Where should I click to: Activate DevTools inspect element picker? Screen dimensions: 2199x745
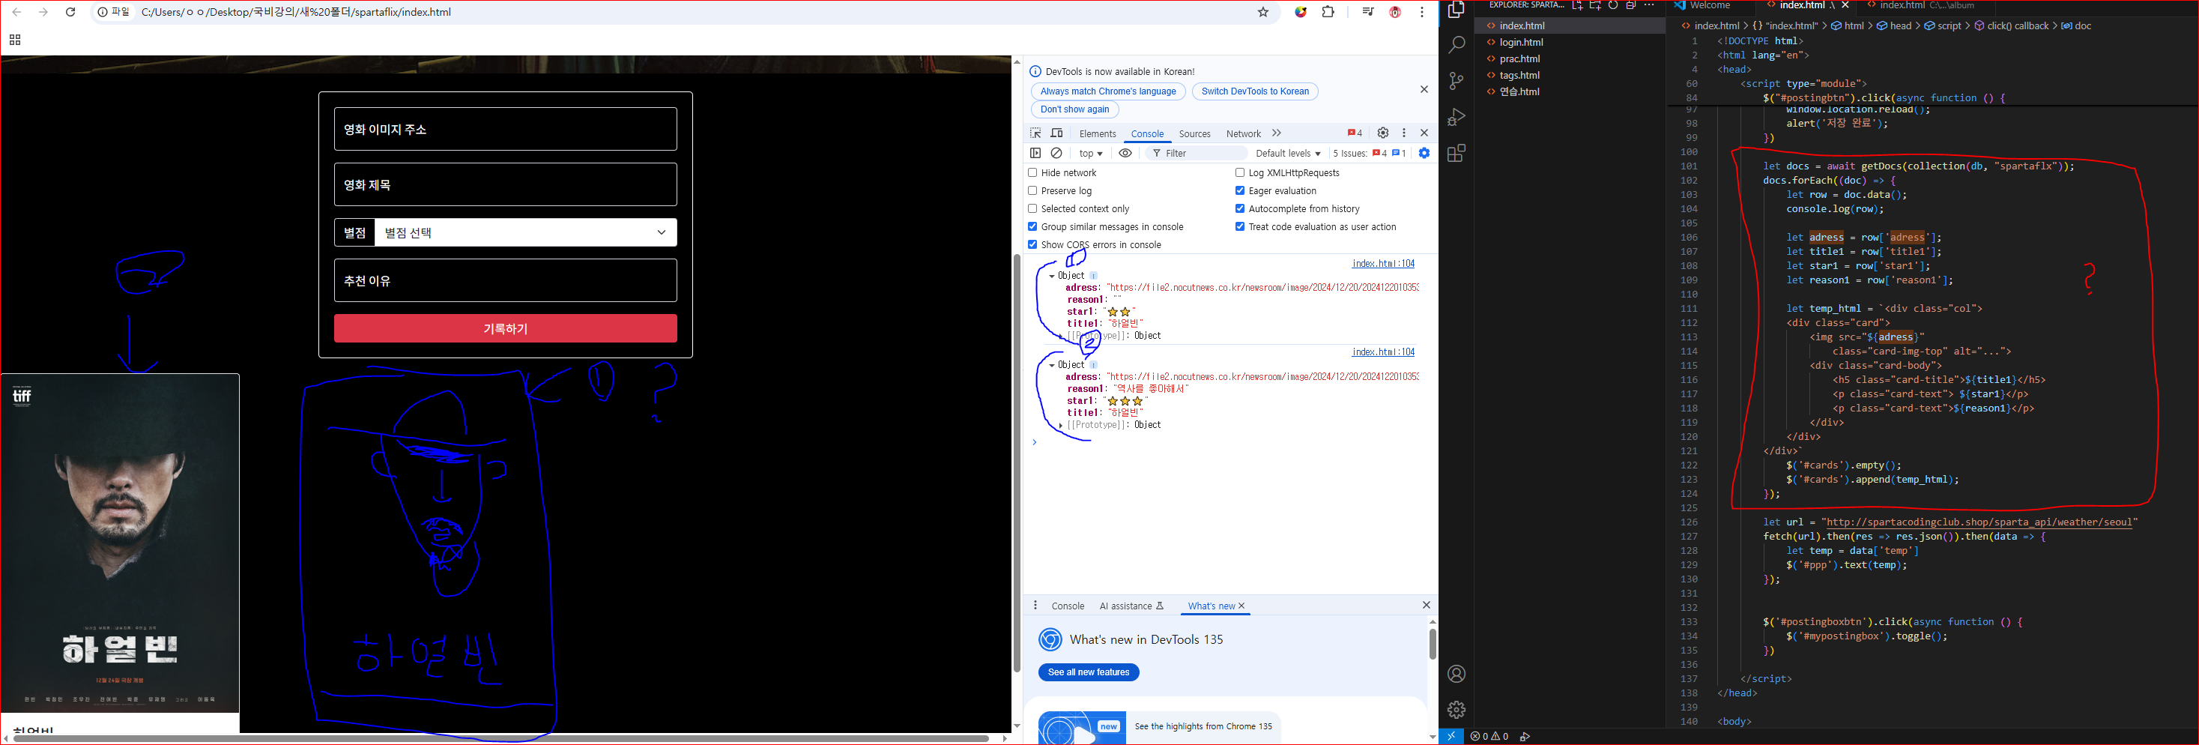tap(1035, 133)
